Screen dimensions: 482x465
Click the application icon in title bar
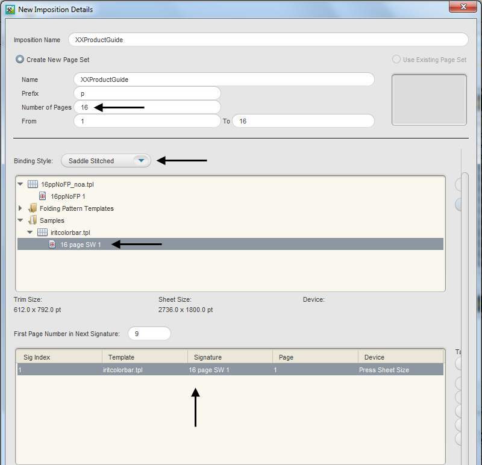[10, 10]
